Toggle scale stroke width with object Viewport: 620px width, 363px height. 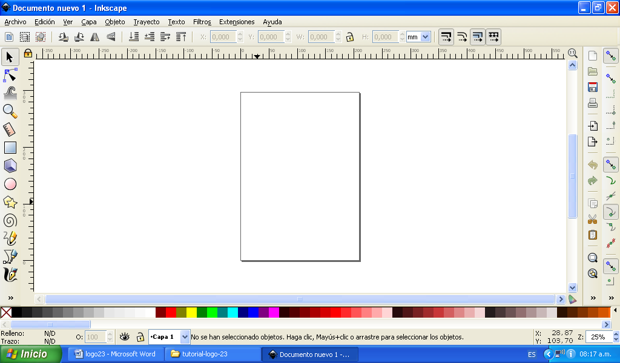click(446, 37)
